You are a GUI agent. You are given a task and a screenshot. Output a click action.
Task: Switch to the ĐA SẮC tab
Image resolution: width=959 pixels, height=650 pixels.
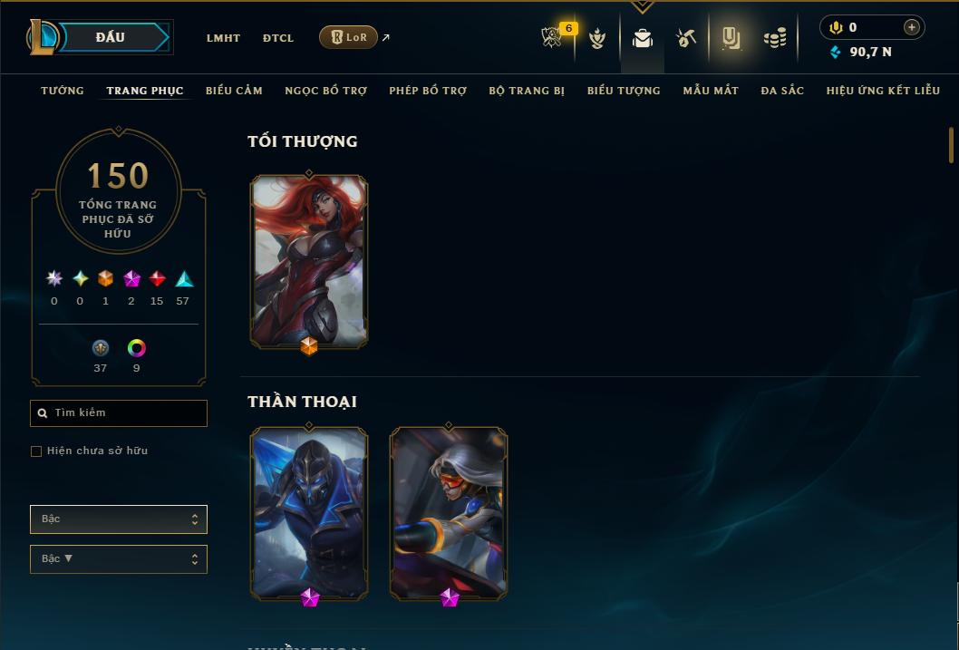point(782,91)
